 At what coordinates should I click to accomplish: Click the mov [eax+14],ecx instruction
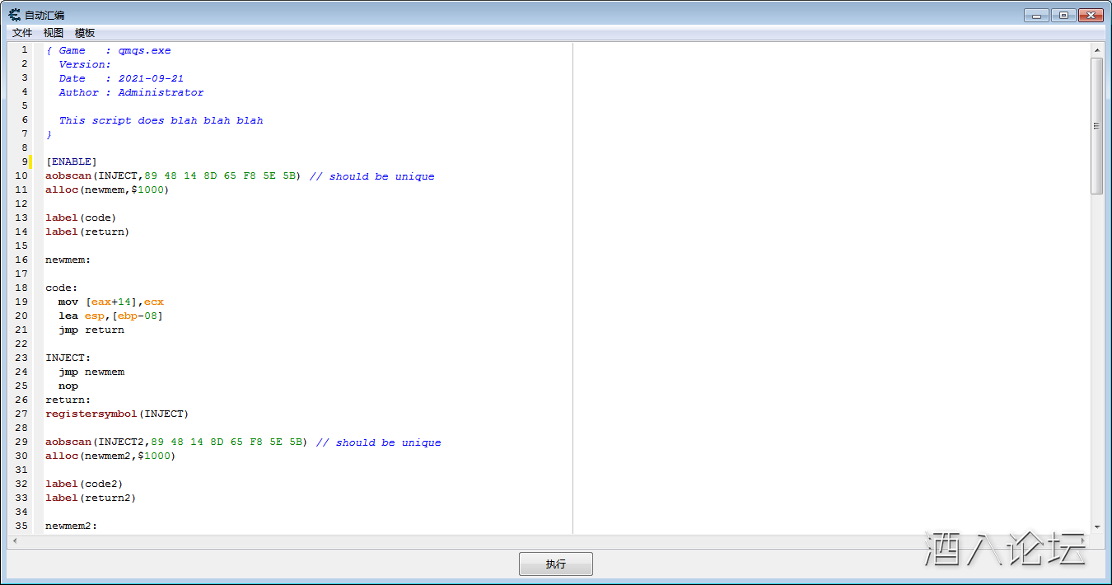coord(108,302)
